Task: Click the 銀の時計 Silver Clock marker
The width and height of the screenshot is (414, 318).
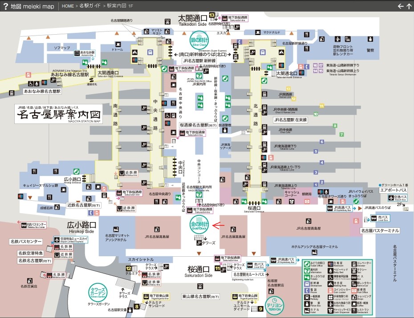Action: click(199, 40)
